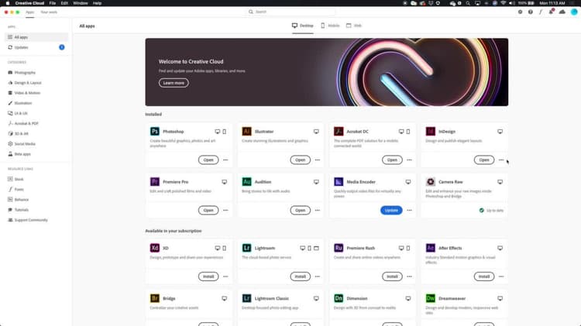The image size is (581, 326).
Task: Open the Tutorials resource link
Action: tap(18, 210)
